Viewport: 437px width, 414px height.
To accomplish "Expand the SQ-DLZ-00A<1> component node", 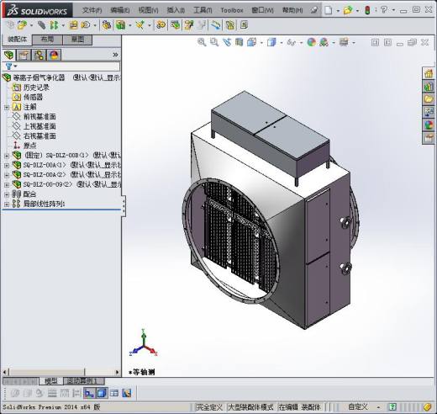I will [x=7, y=166].
